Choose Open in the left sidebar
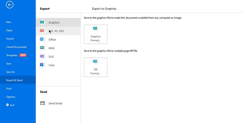The width and height of the screenshot is (243, 123). click(x=9, y=30)
